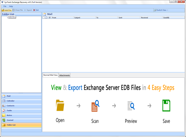Click the Switch View icon
Image resolution: width=186 pixels, height=137 pixels.
[155, 10]
